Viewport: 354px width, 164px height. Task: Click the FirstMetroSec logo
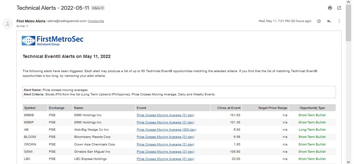pyautogui.click(x=53, y=41)
